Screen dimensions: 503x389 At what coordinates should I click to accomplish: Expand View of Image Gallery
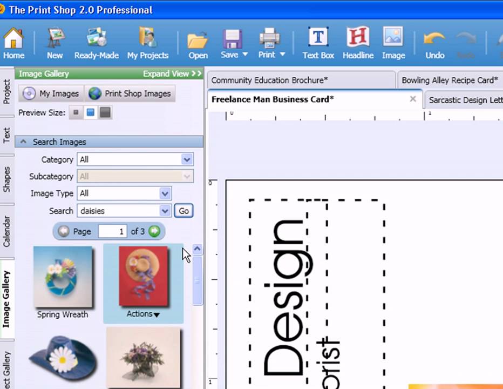coord(172,74)
